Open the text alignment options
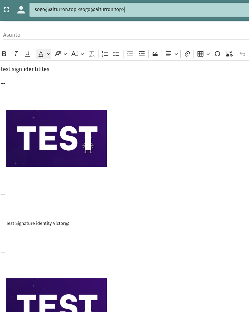This screenshot has height=312, width=249. (171, 54)
